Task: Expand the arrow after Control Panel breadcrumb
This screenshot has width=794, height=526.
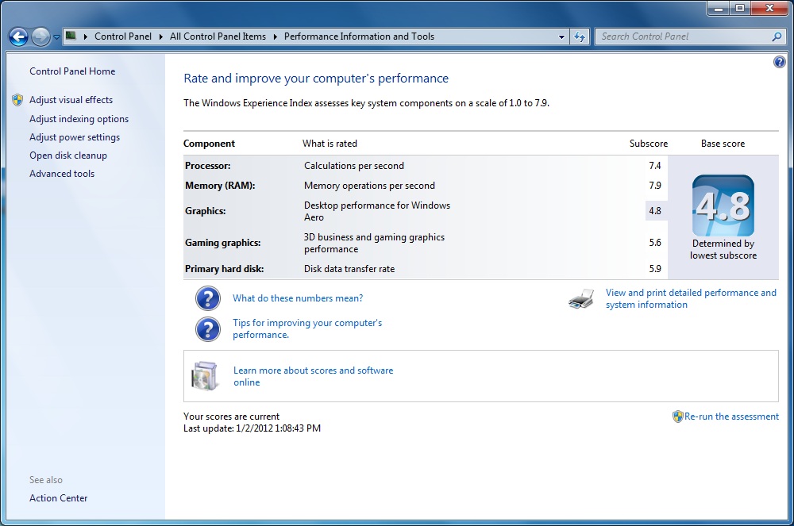Action: [160, 36]
